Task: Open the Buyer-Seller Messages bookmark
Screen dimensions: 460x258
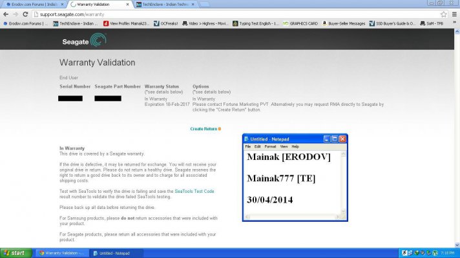Action: pos(344,23)
